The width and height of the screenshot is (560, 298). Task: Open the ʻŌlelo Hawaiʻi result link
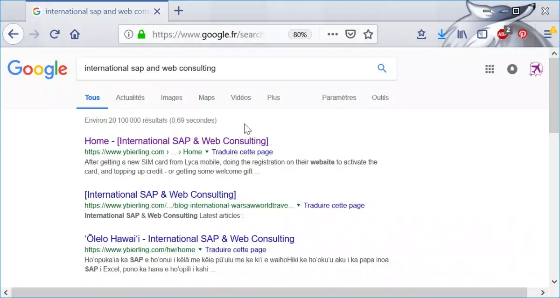(189, 239)
